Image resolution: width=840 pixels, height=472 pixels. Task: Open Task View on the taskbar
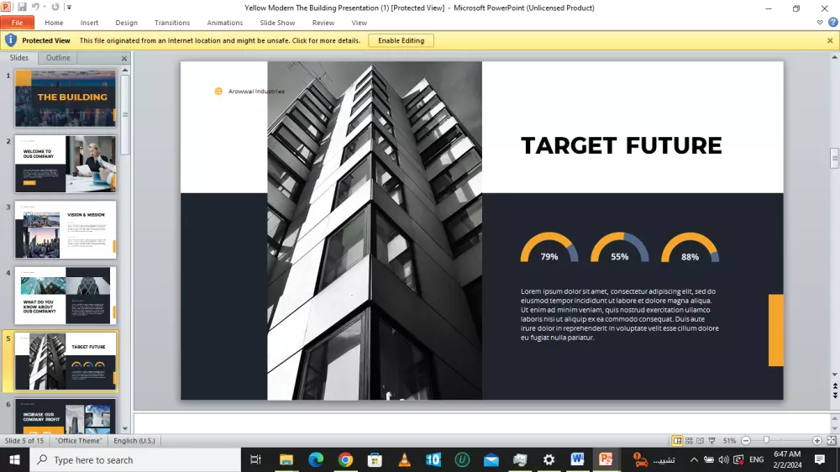click(255, 459)
